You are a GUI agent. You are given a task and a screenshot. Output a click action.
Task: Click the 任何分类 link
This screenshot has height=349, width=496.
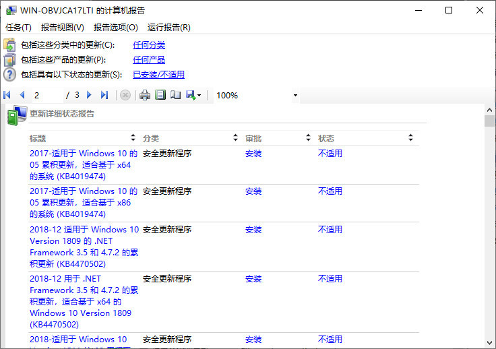[149, 45]
